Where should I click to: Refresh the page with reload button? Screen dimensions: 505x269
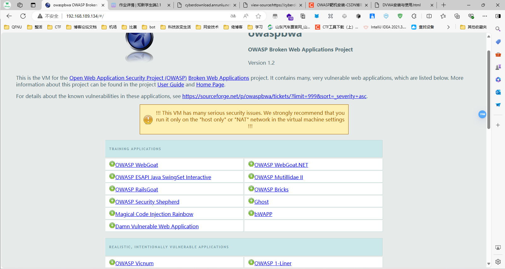23,16
